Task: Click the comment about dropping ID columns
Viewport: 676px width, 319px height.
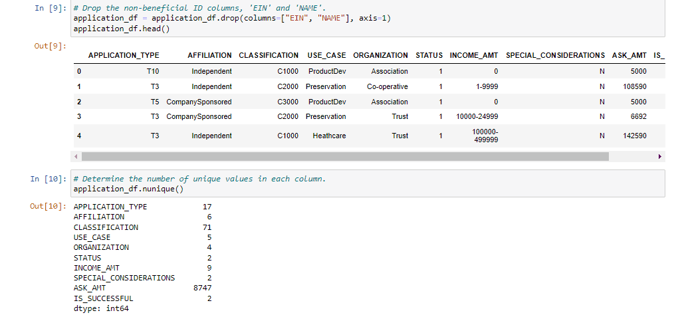Action: coord(201,9)
